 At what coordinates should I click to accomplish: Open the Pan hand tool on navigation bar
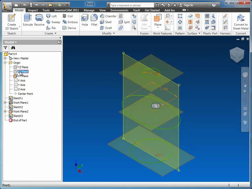pos(245,85)
